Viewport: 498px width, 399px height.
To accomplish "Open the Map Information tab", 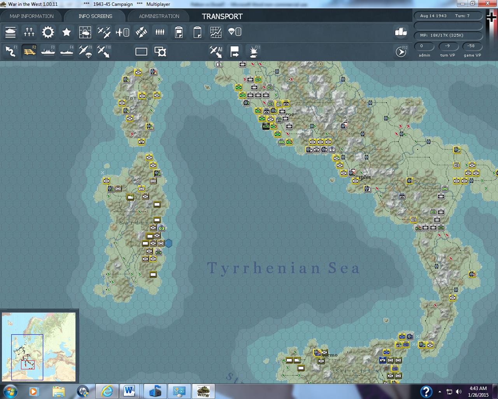I will (32, 16).
